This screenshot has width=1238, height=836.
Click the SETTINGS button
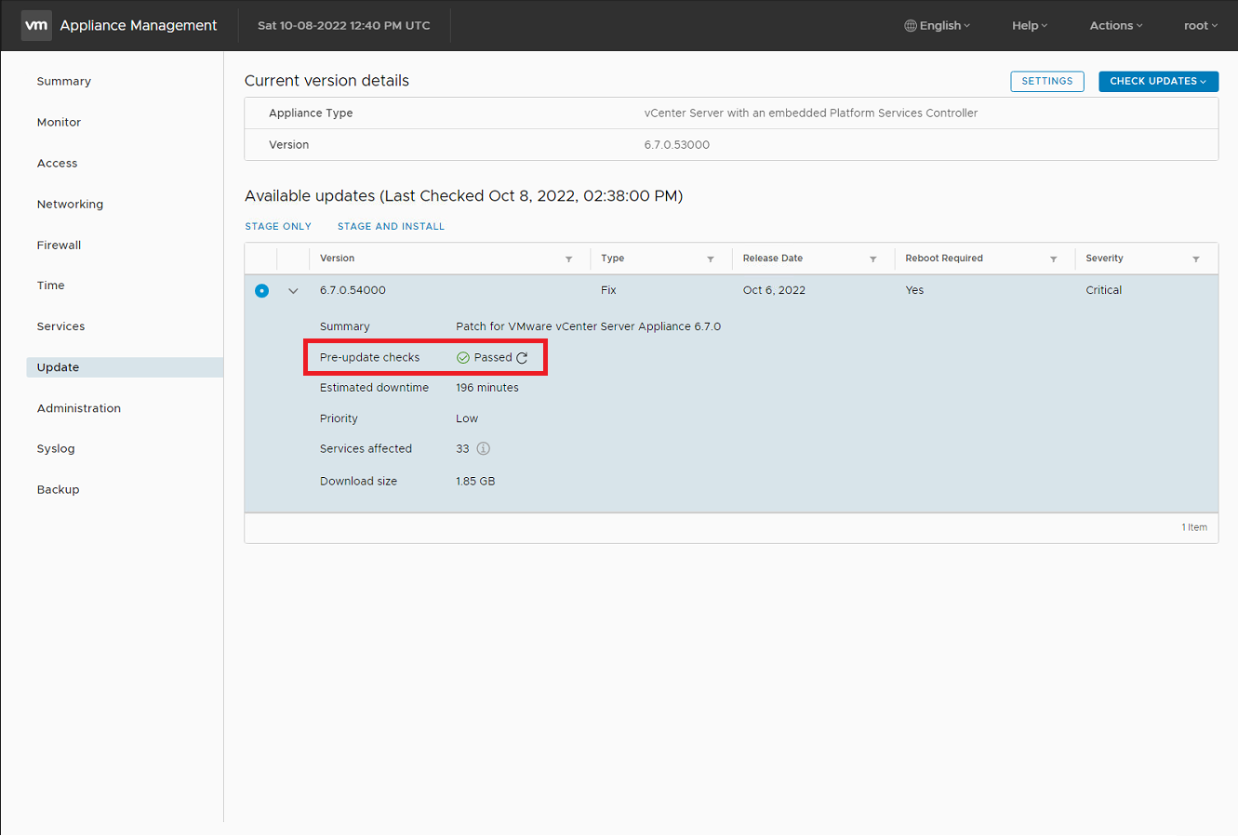(x=1047, y=82)
